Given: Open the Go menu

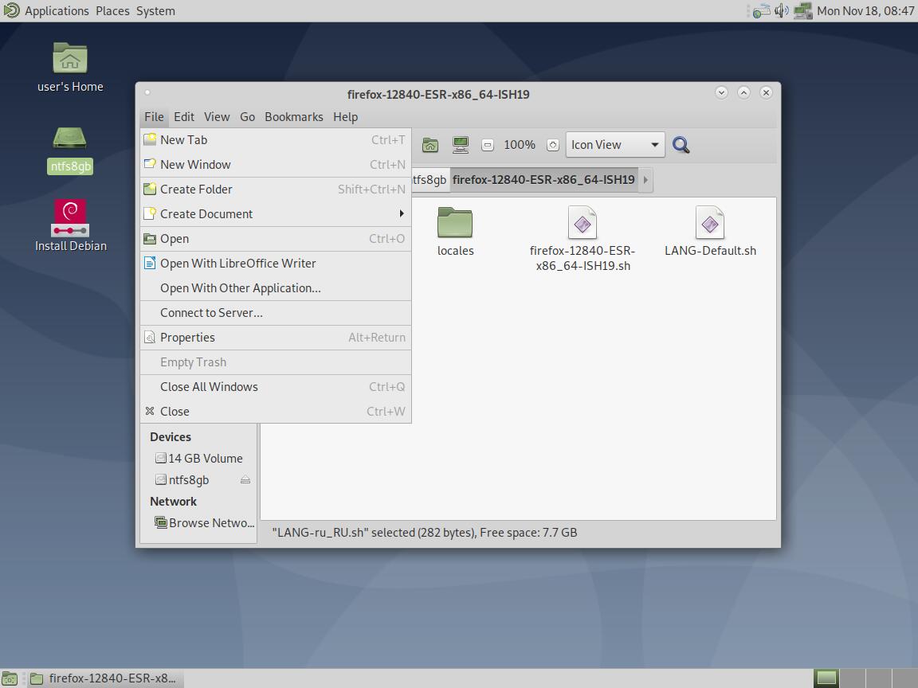Looking at the screenshot, I should tap(248, 117).
